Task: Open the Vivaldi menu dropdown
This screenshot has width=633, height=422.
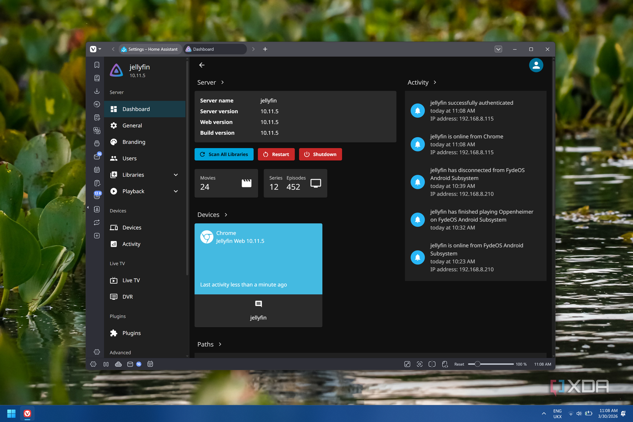Action: 96,49
